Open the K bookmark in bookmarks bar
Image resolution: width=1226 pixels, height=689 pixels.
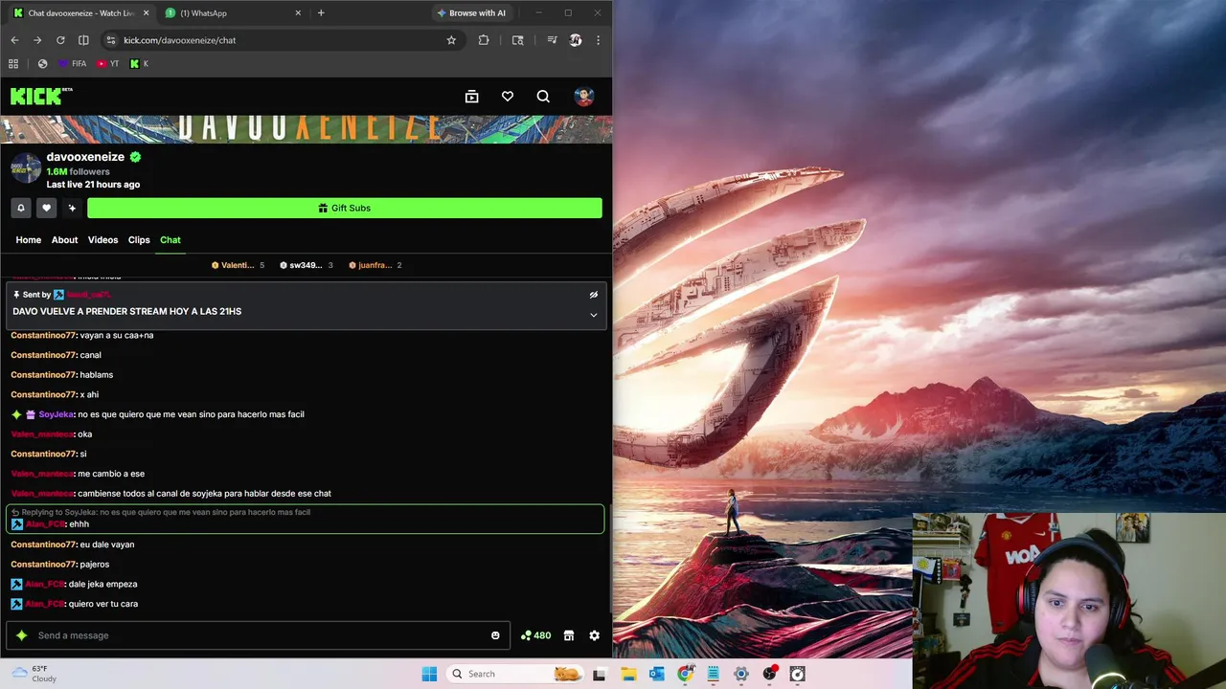click(139, 64)
